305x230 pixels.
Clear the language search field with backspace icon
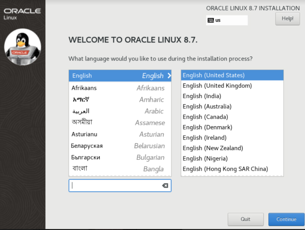coord(165,185)
